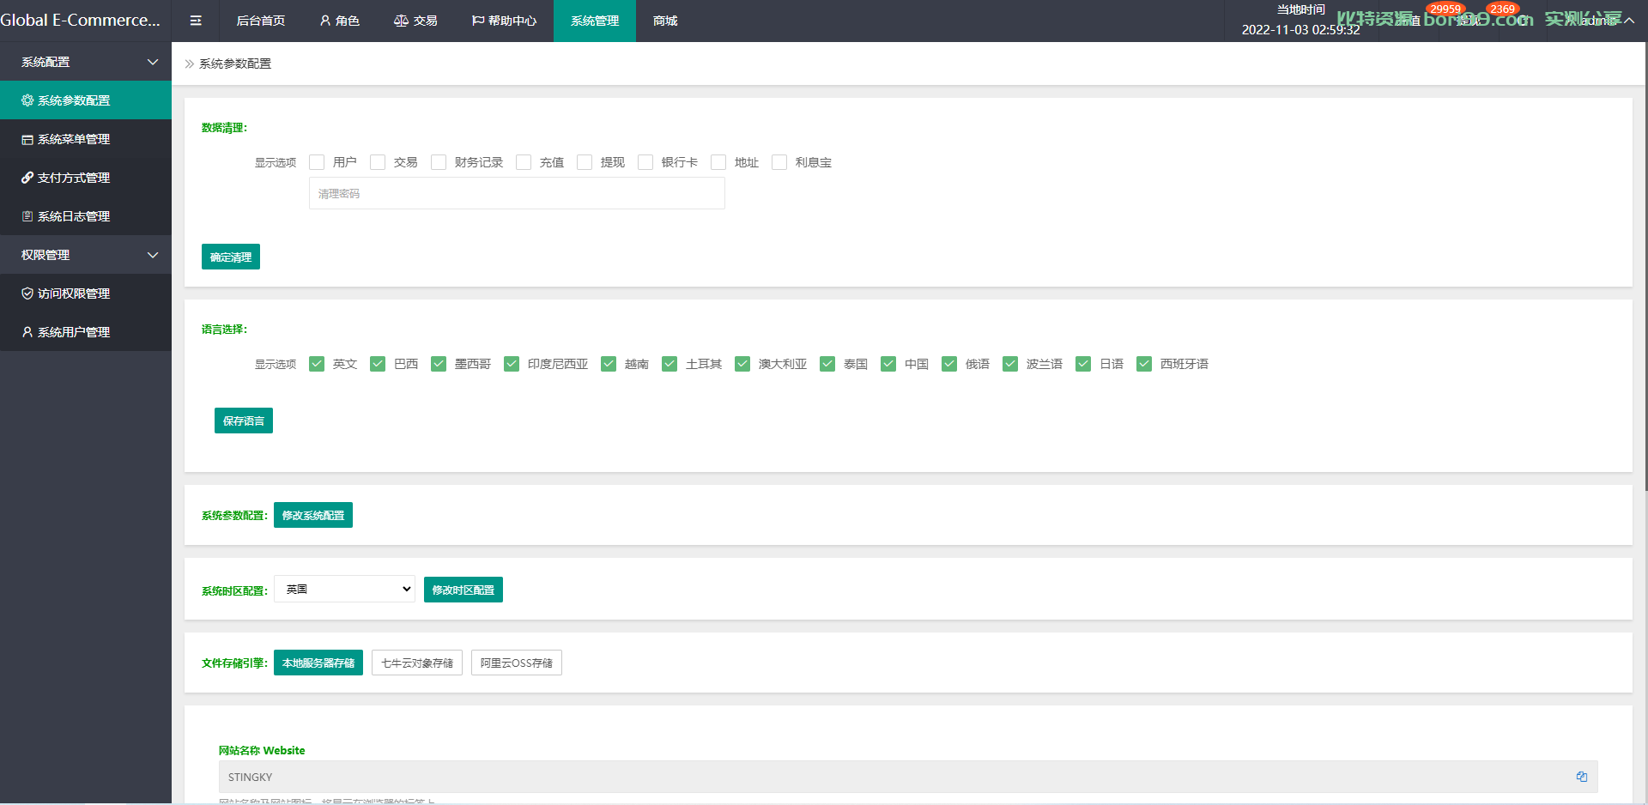Select the 系统管理 top tab

(595, 21)
